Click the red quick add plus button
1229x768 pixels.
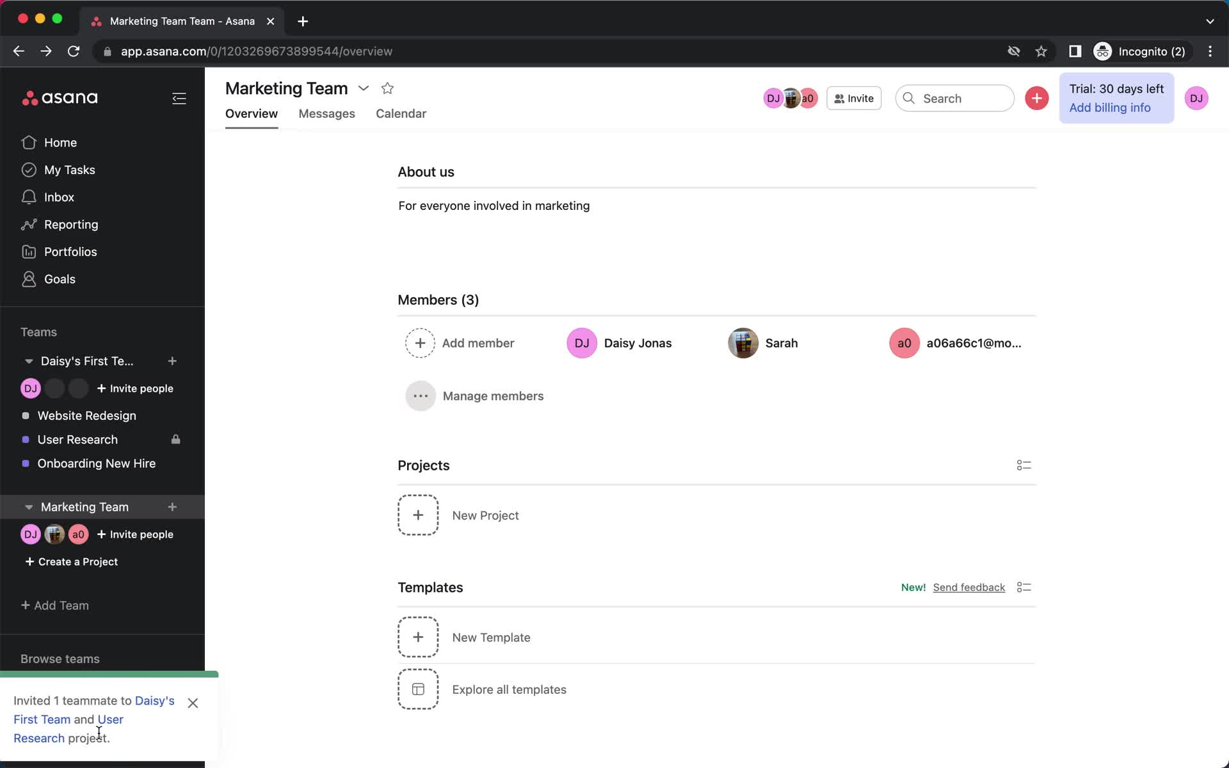(1036, 99)
